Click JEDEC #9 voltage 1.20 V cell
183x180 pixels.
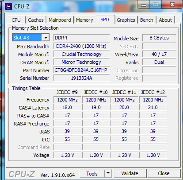(67, 155)
